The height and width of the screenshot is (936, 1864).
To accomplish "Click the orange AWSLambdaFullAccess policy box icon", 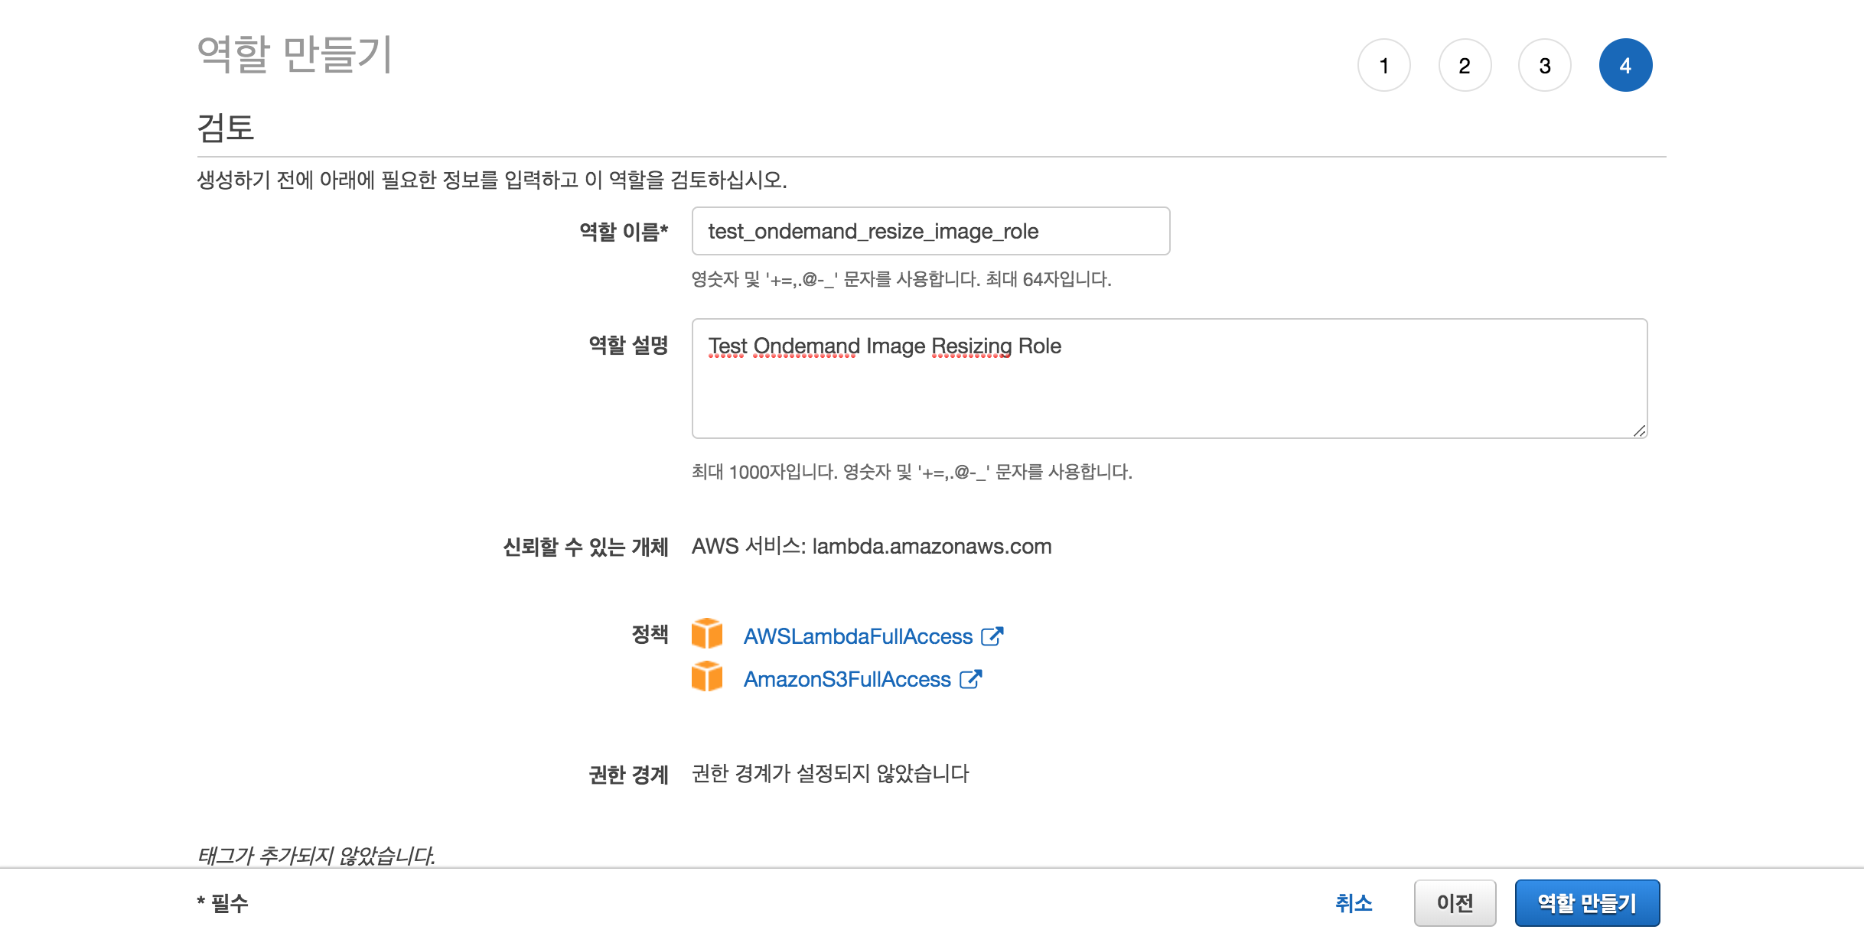I will point(706,634).
